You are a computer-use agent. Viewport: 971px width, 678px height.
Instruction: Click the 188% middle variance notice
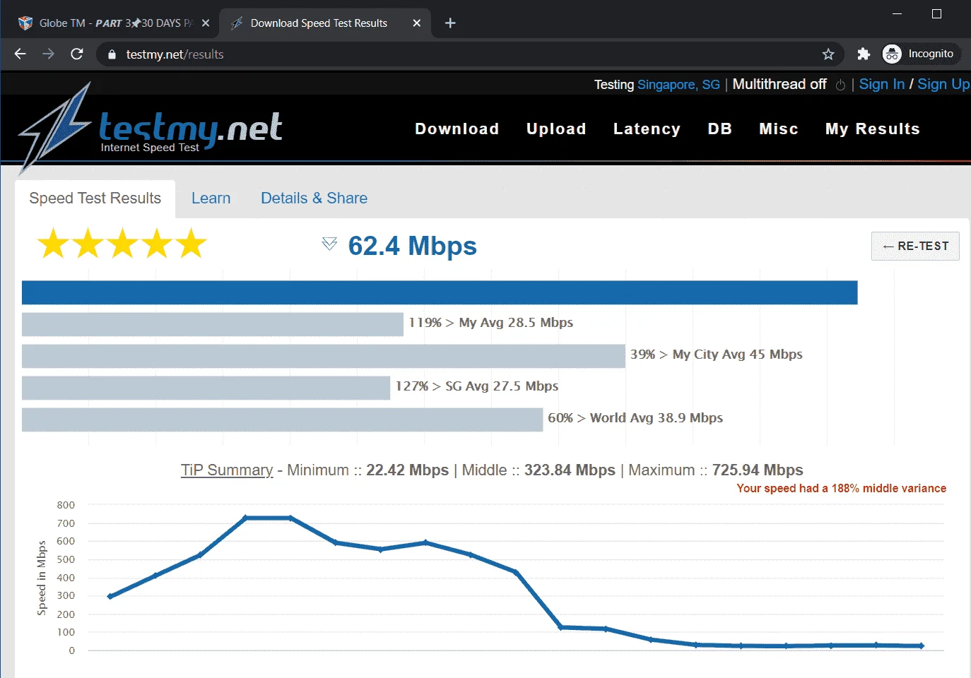coord(841,489)
